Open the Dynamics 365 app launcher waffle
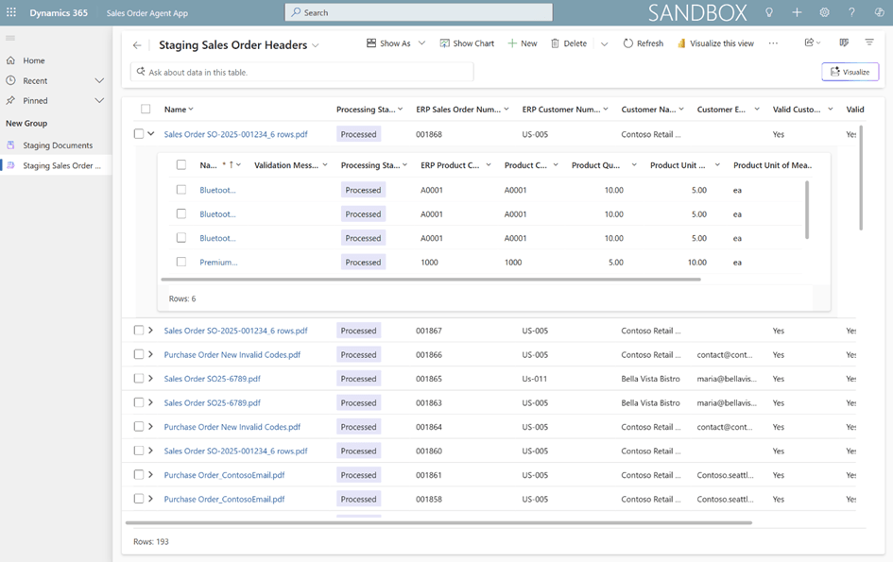 coord(11,12)
